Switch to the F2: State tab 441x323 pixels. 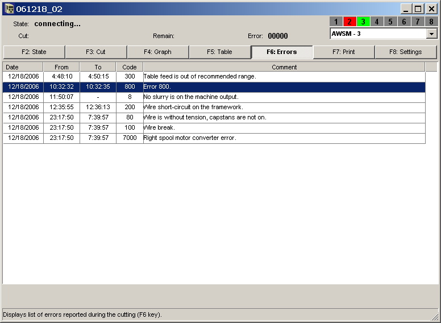[x=34, y=52]
